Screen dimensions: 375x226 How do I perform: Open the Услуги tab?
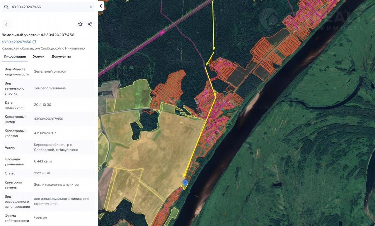pos(39,56)
